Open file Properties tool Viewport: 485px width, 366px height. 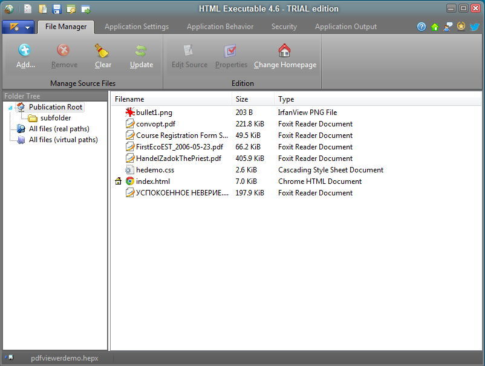pyautogui.click(x=231, y=50)
